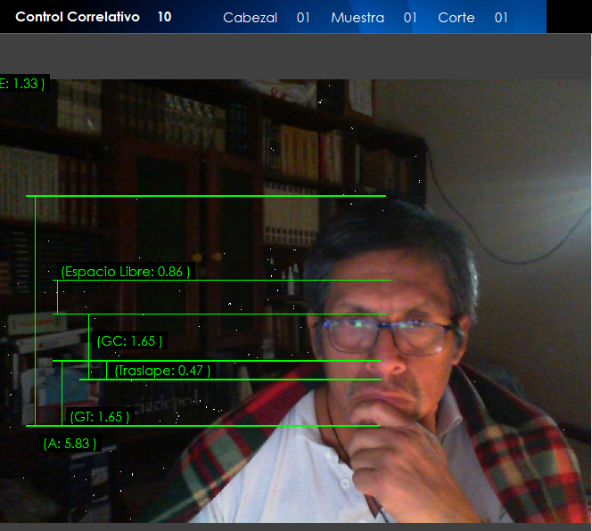Image resolution: width=592 pixels, height=531 pixels.
Task: Click the Control Correlativo header label
Action: (78, 17)
